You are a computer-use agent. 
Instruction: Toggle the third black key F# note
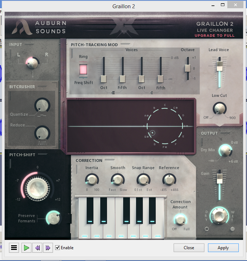tap(126, 211)
